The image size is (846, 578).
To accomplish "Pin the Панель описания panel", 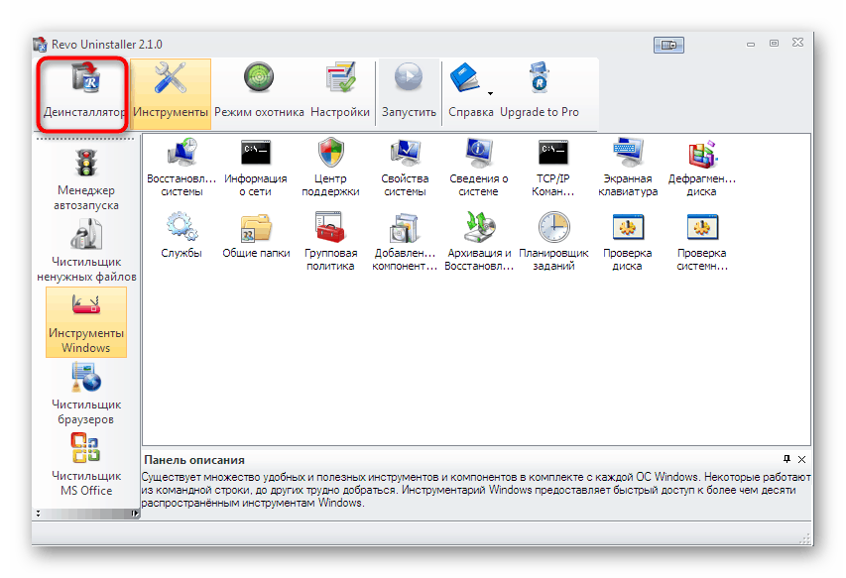I will pos(786,459).
